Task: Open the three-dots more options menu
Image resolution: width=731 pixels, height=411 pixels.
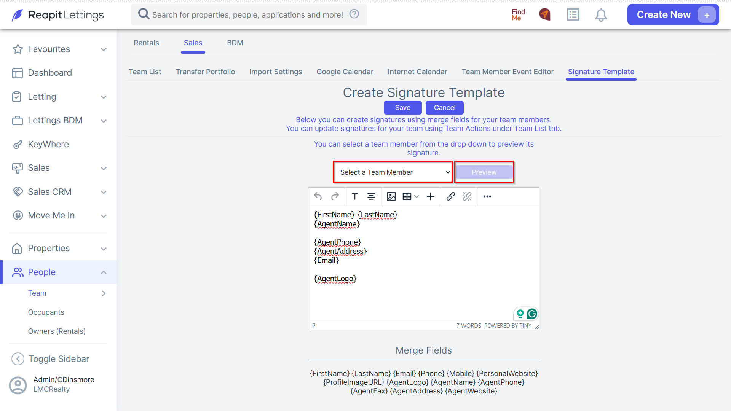Action: [487, 196]
